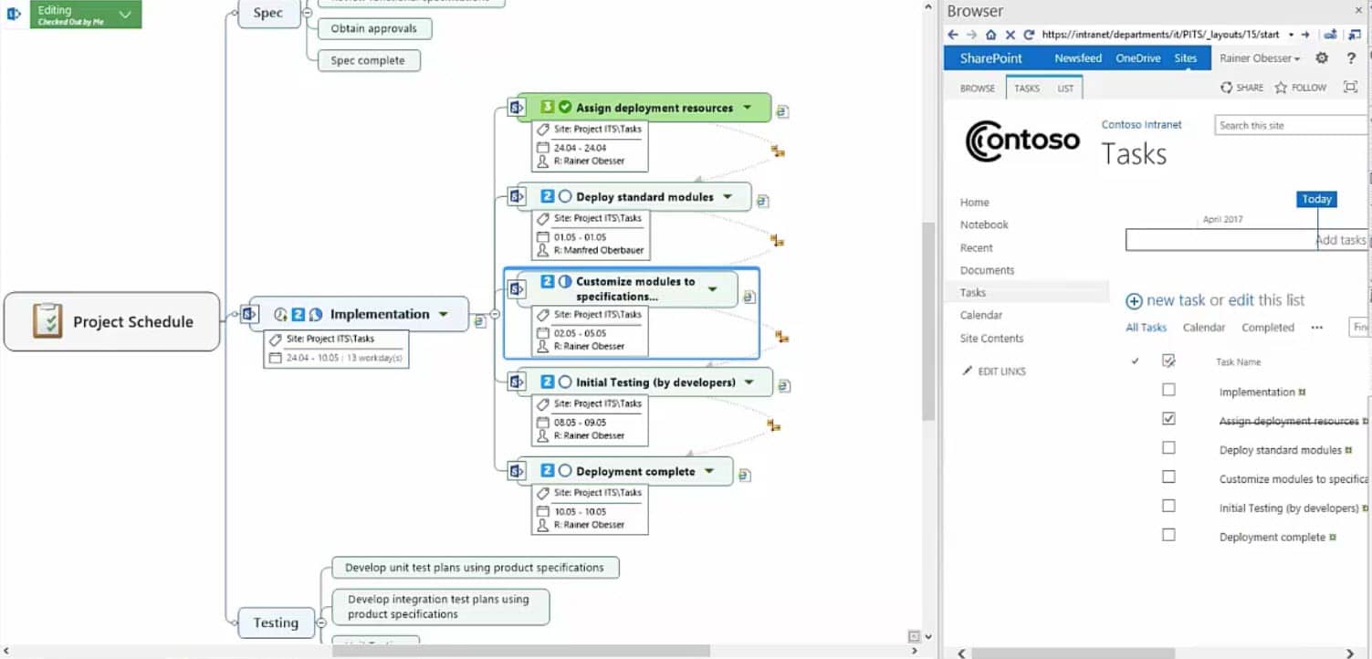Click new task link

tap(1176, 300)
